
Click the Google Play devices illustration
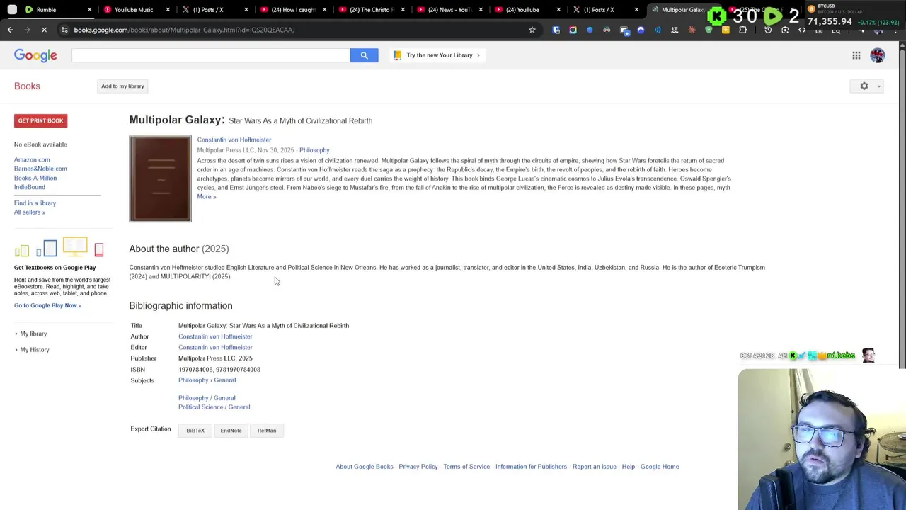(59, 248)
